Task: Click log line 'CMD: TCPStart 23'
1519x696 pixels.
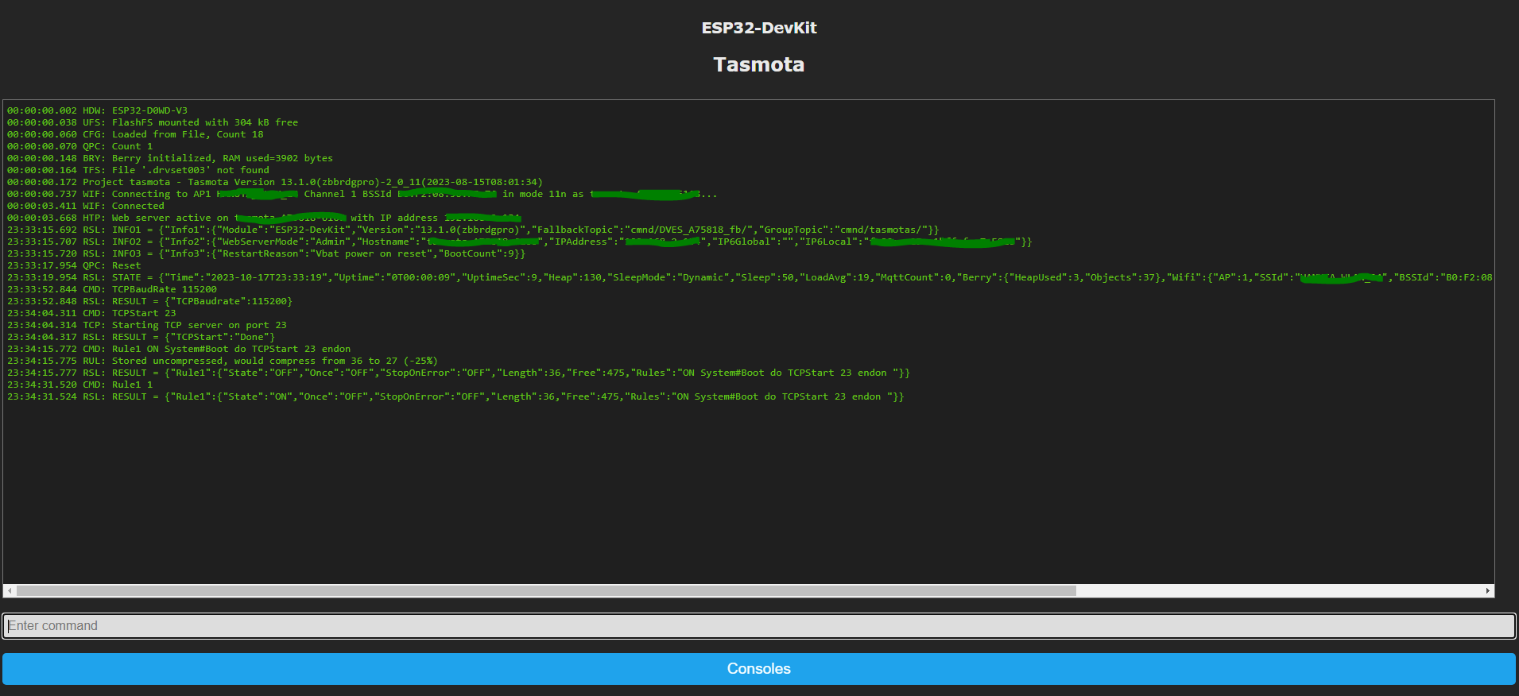Action: 91,313
